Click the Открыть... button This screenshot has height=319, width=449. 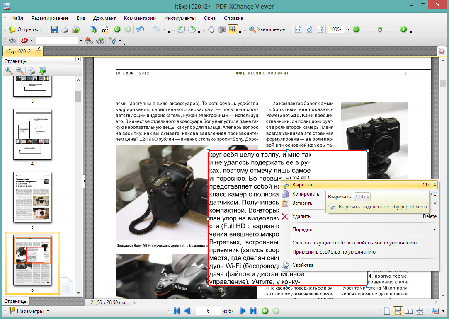(25, 29)
